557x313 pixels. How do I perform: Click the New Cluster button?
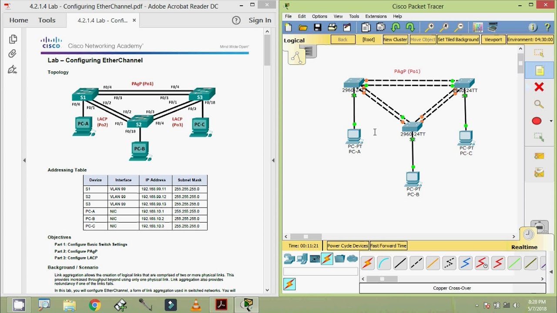pos(395,40)
